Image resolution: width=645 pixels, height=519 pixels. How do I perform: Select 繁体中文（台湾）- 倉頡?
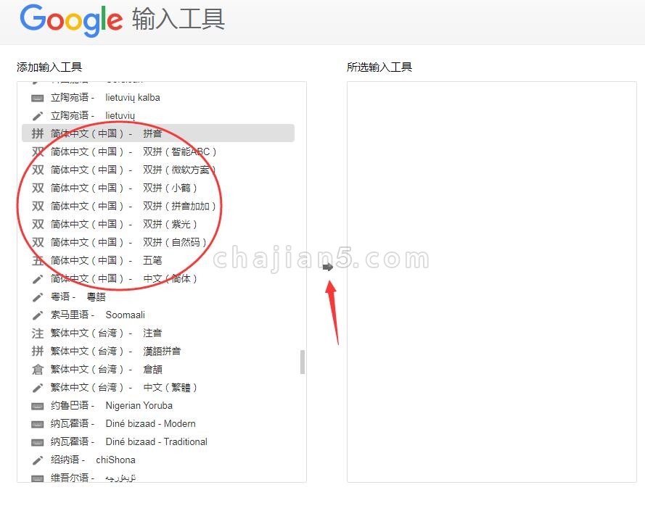[x=158, y=369]
